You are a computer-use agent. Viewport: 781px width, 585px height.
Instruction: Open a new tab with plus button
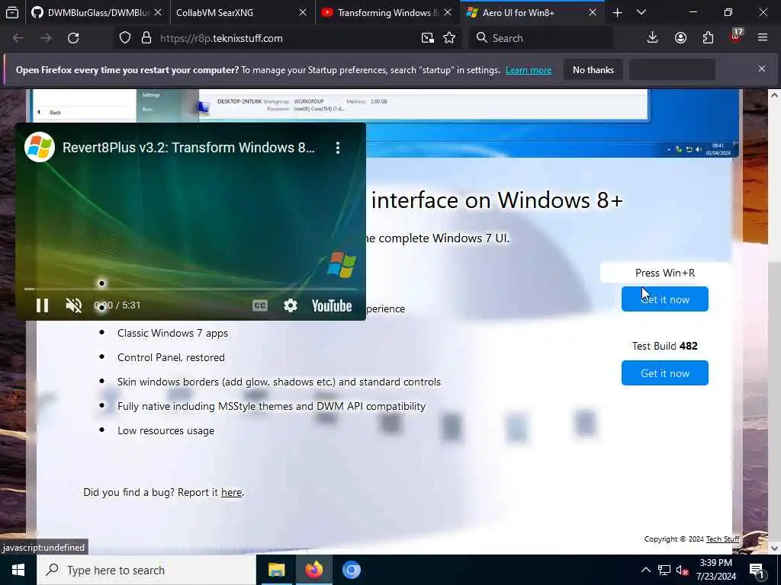[617, 12]
